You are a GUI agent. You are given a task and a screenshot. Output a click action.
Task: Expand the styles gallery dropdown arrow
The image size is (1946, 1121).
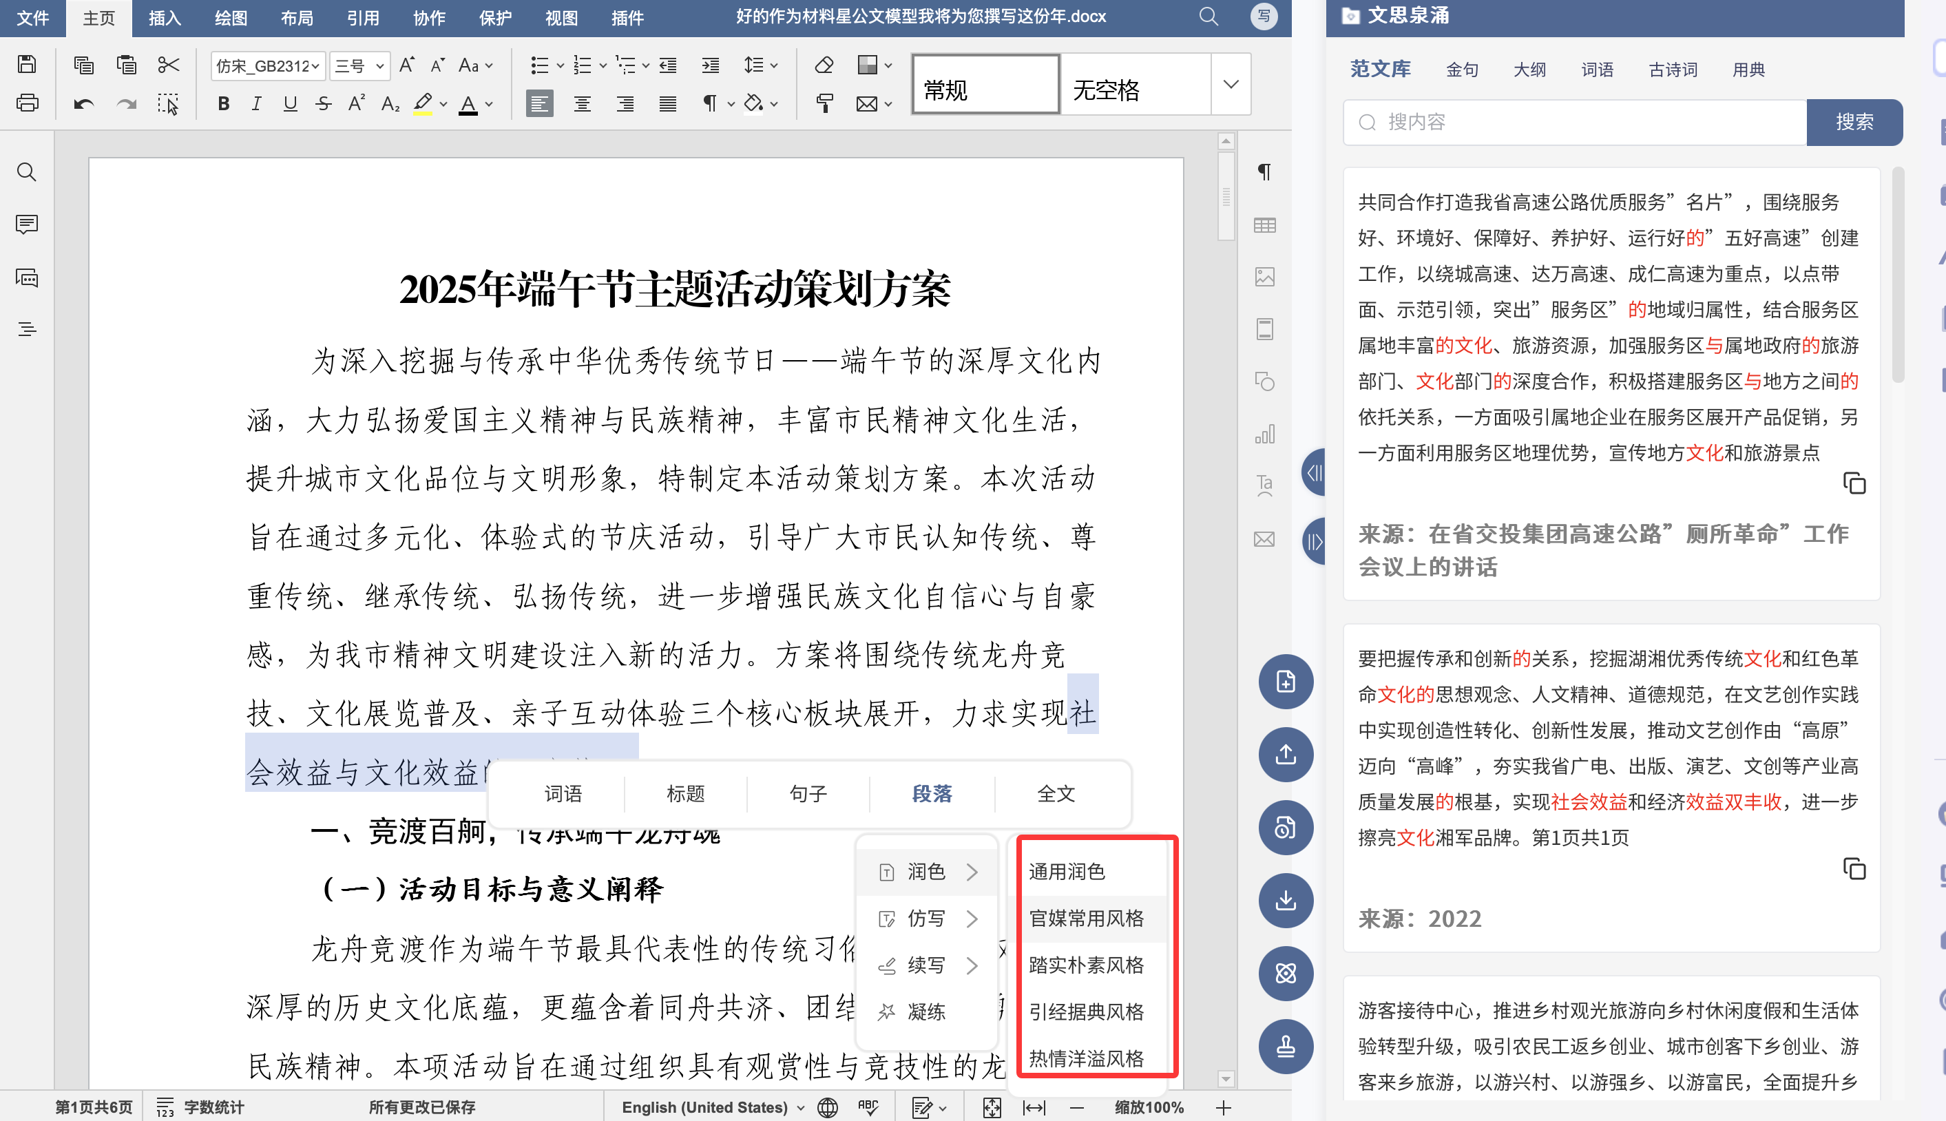click(1231, 84)
